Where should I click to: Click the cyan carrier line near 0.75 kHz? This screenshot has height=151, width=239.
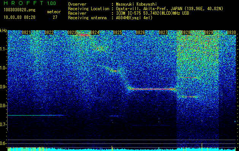coord(36,116)
